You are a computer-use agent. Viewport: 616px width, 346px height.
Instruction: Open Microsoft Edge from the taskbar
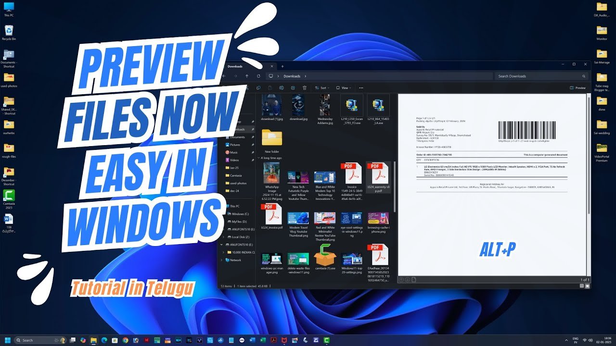(x=104, y=340)
